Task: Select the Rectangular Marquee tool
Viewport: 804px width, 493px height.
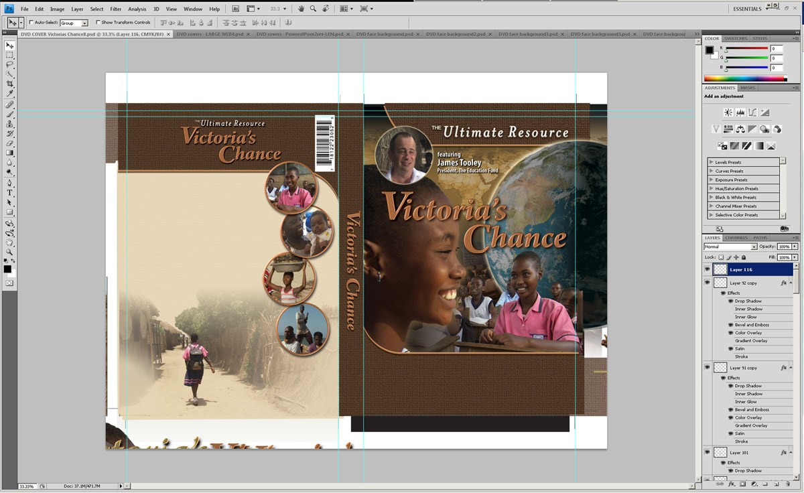Action: [10, 56]
